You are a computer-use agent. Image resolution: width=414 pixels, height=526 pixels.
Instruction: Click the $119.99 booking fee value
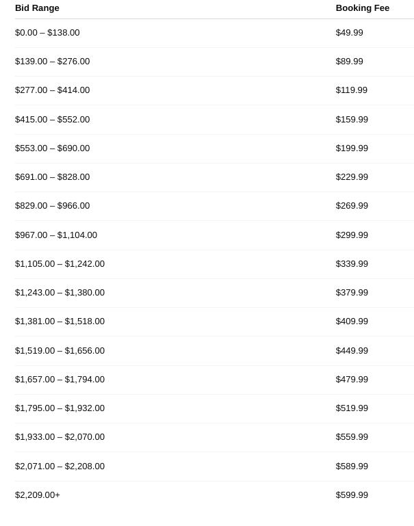[351, 90]
